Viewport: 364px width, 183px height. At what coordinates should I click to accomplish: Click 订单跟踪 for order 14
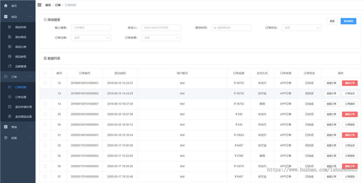pos(350,104)
